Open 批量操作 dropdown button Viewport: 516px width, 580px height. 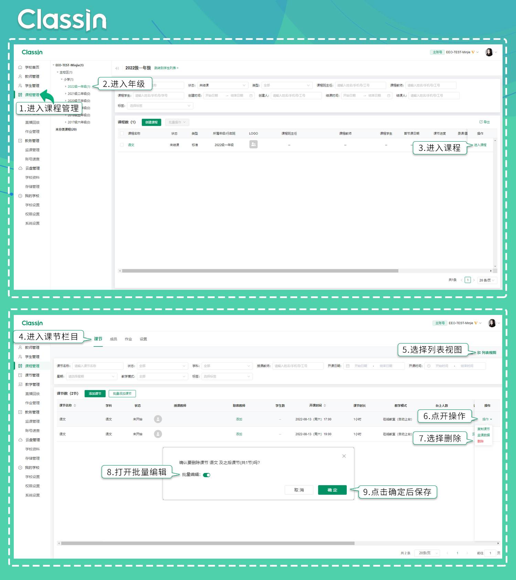(177, 122)
